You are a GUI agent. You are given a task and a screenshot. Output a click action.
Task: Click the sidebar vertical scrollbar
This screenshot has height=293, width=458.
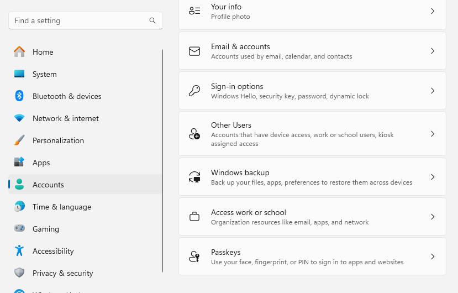point(162,160)
